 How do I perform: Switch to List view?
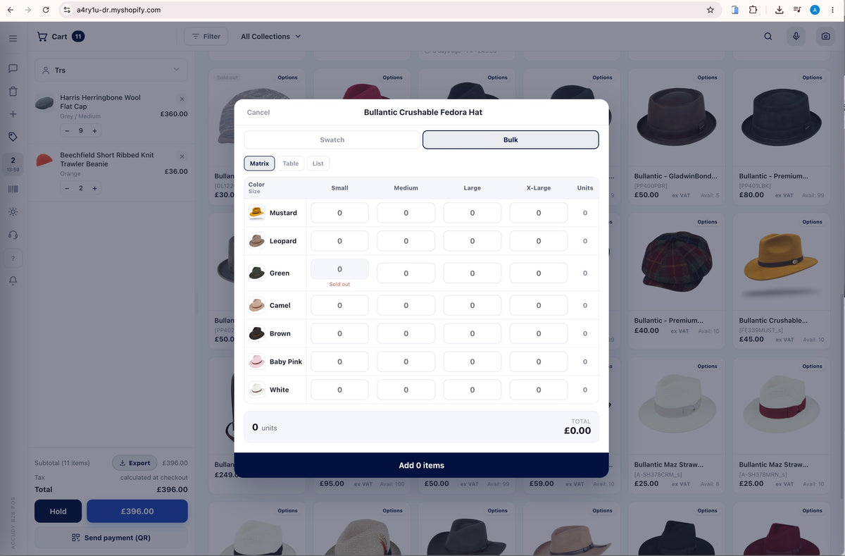point(318,163)
